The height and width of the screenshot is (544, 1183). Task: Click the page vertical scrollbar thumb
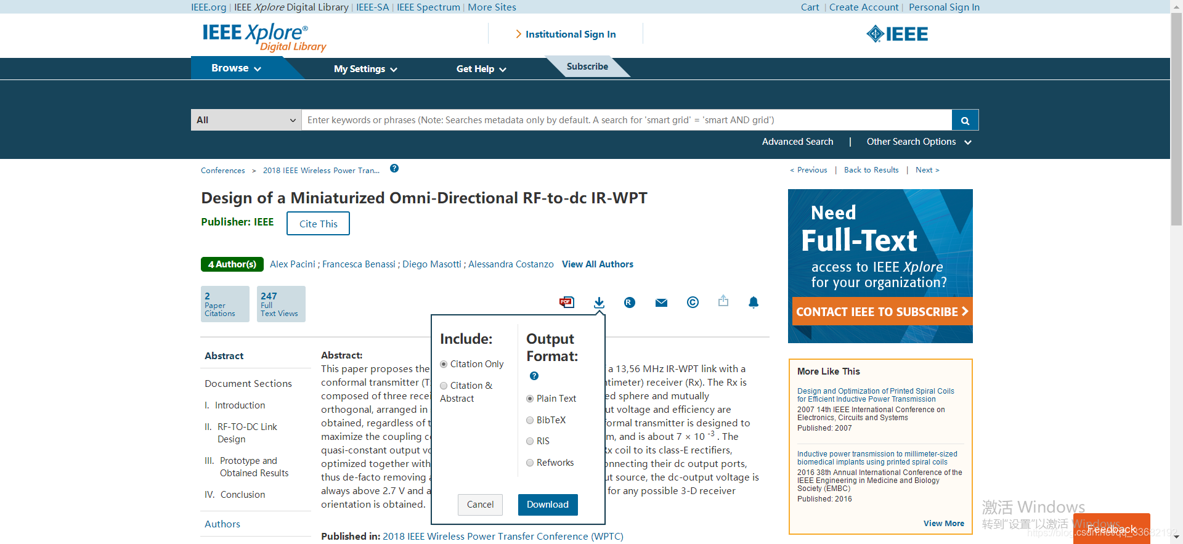coord(1177,119)
